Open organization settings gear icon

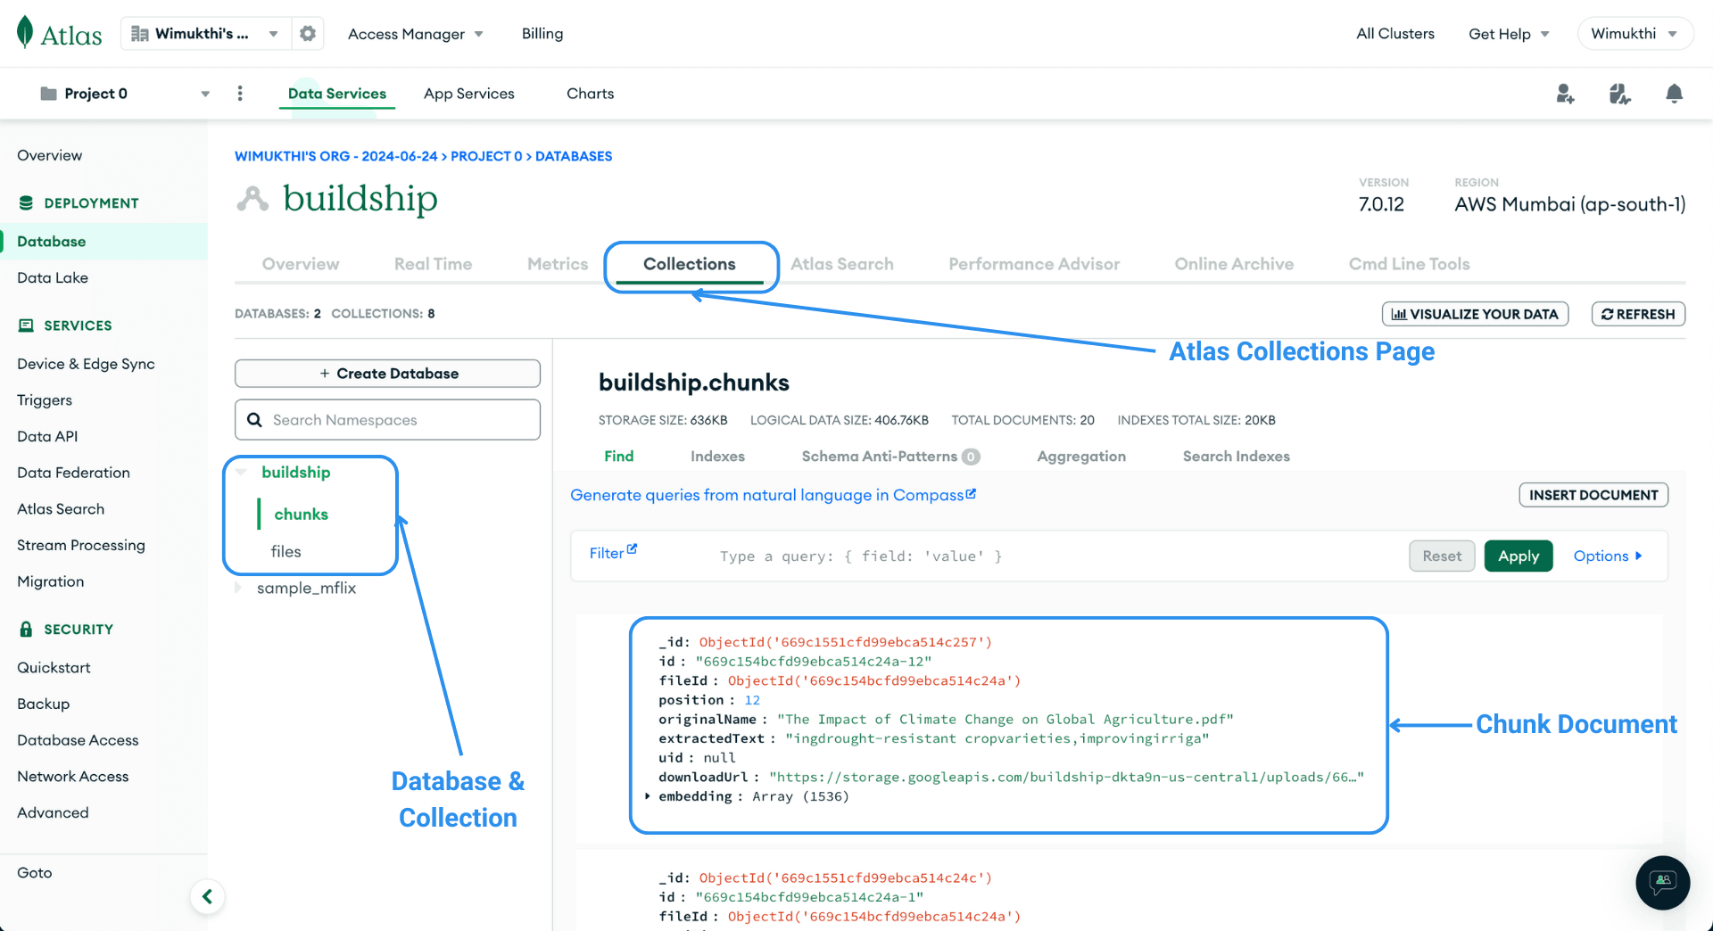[x=308, y=34]
